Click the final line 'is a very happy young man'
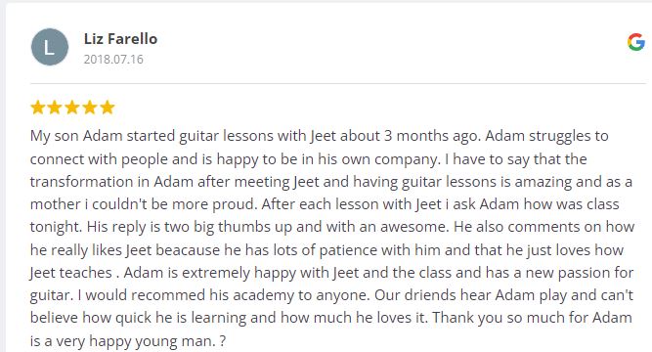Screen dimensions: 652x352 pos(128,341)
